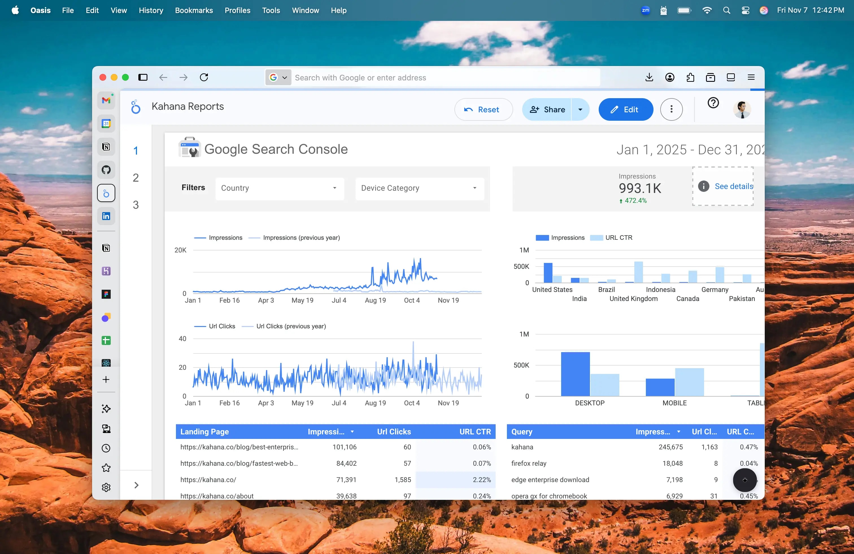
Task: Open the Country filter dropdown
Action: pos(280,188)
